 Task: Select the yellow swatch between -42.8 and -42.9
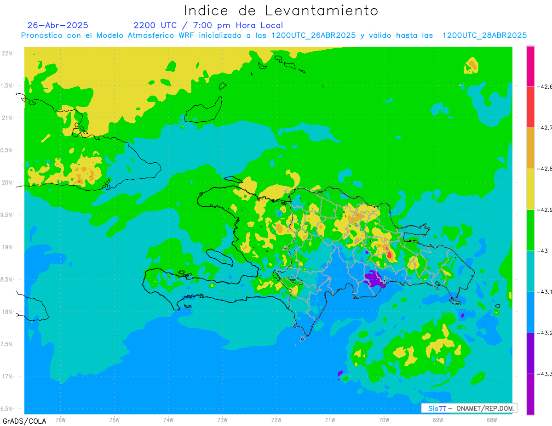pos(530,189)
